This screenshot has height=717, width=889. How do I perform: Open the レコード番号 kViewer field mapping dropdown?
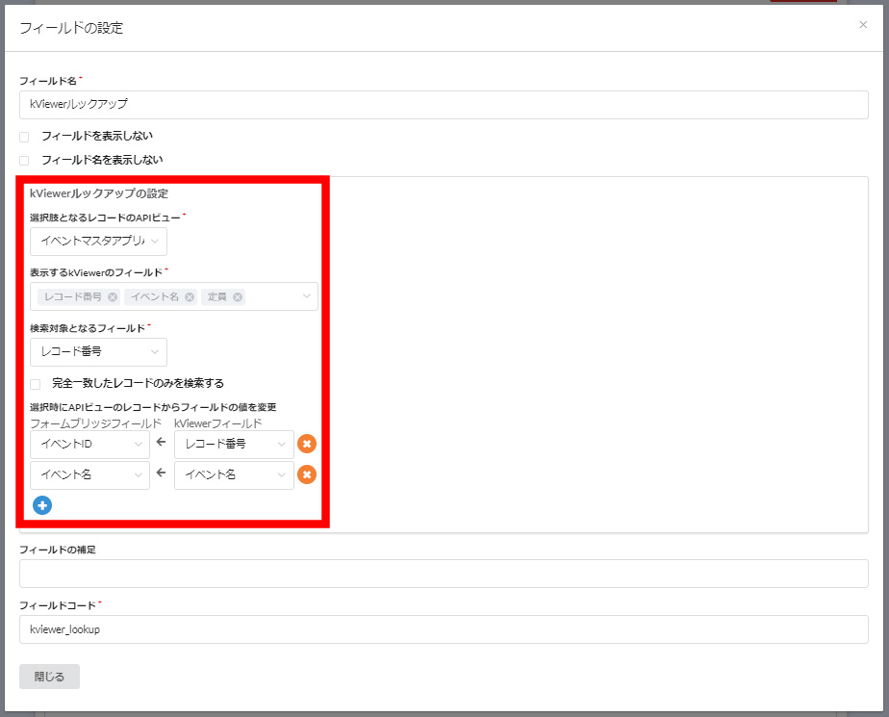[x=234, y=444]
